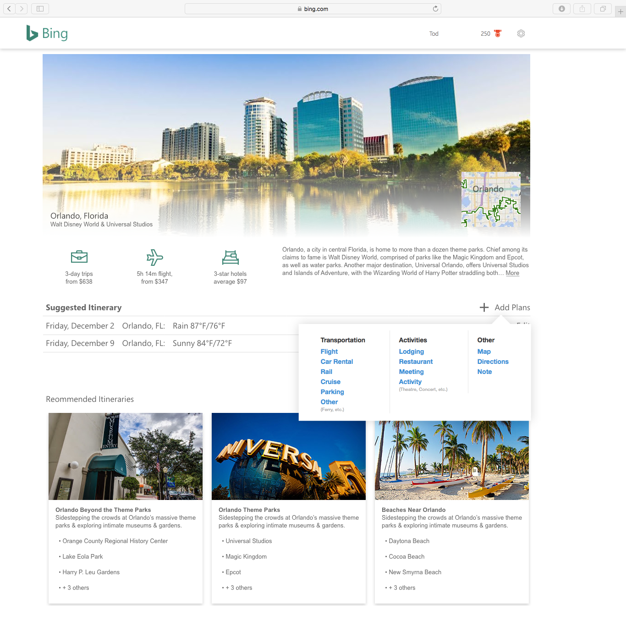This screenshot has width=626, height=626.
Task: Click Harry P. Leu Gardens item
Action: 91,572
